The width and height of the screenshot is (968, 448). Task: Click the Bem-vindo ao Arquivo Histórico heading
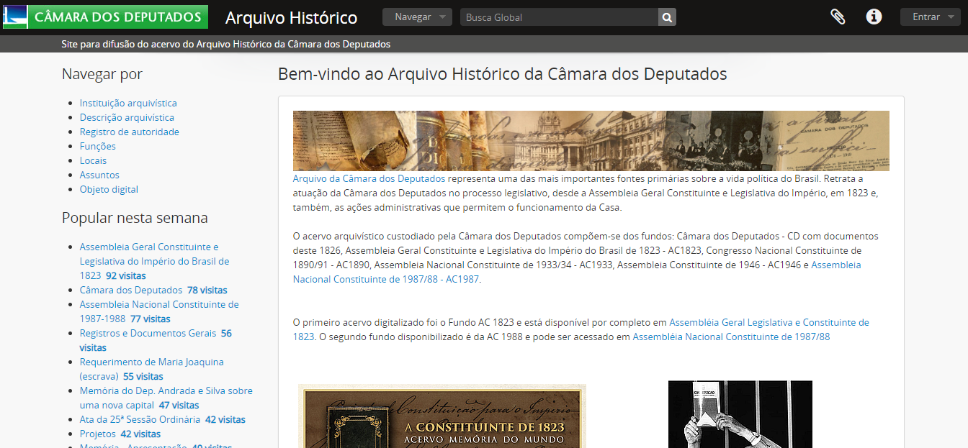point(503,74)
